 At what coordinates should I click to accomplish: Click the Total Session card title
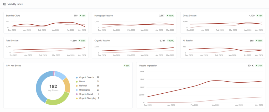[x=12, y=41]
